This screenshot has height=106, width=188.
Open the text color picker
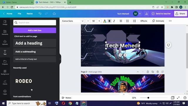105,21
